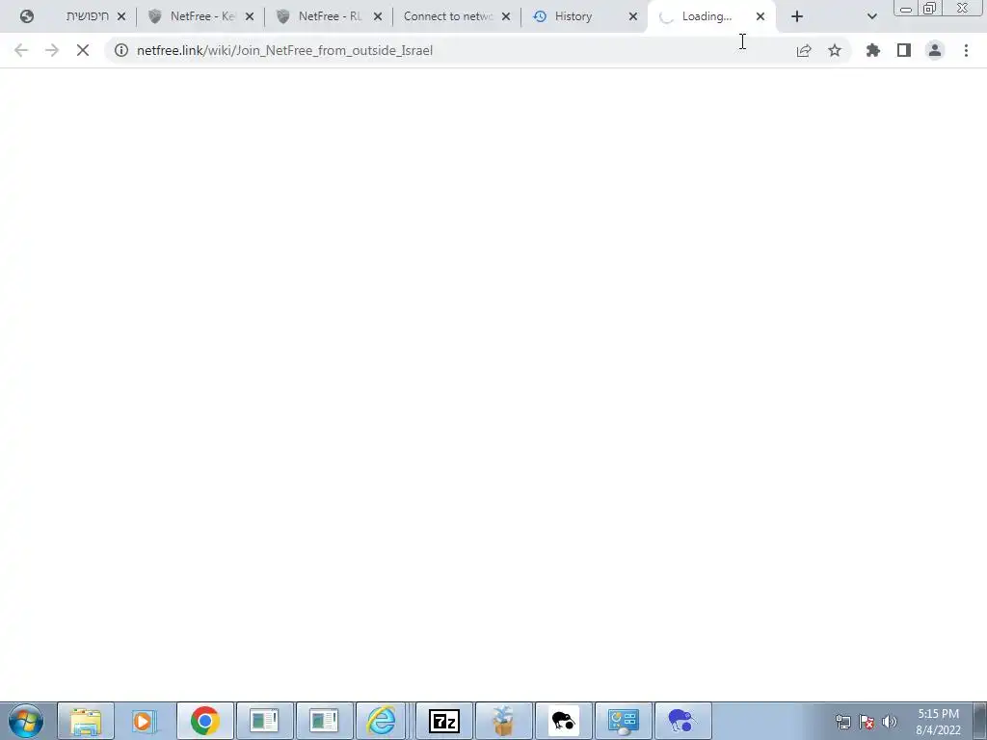Close the Connect to network tab
987x740 pixels.
coord(506,17)
